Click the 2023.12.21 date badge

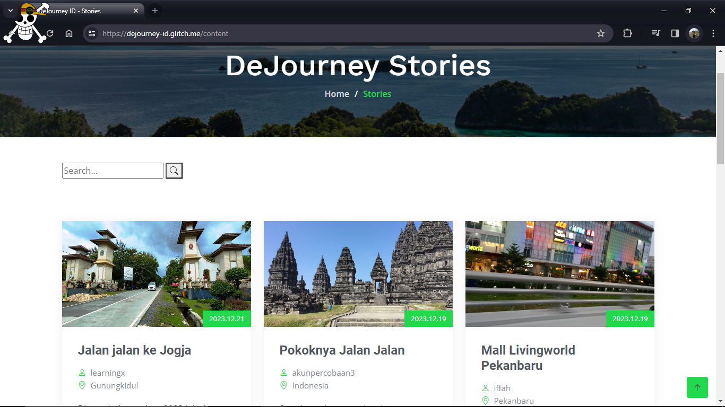click(227, 318)
